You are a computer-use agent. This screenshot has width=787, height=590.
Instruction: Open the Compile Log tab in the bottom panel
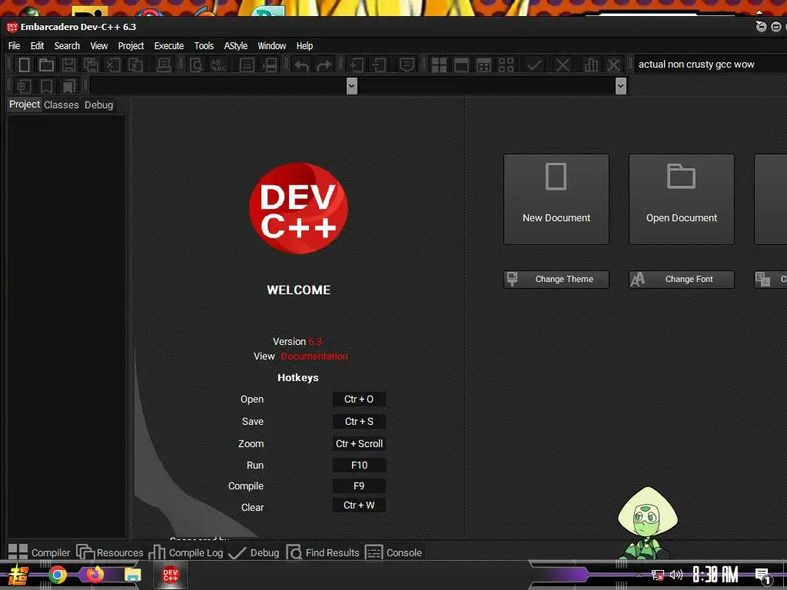click(x=186, y=552)
